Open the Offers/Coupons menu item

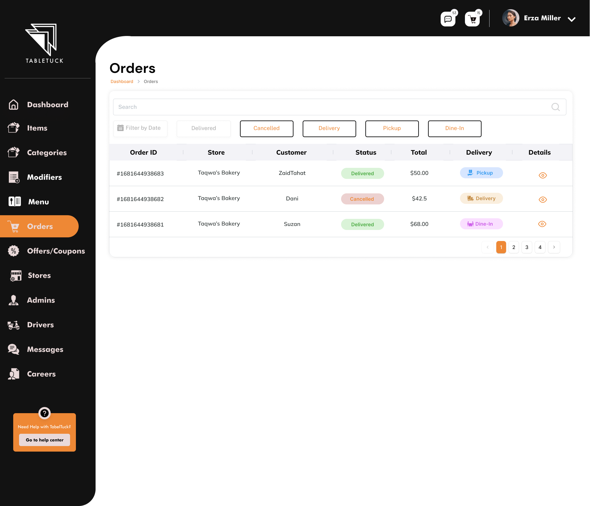click(56, 251)
